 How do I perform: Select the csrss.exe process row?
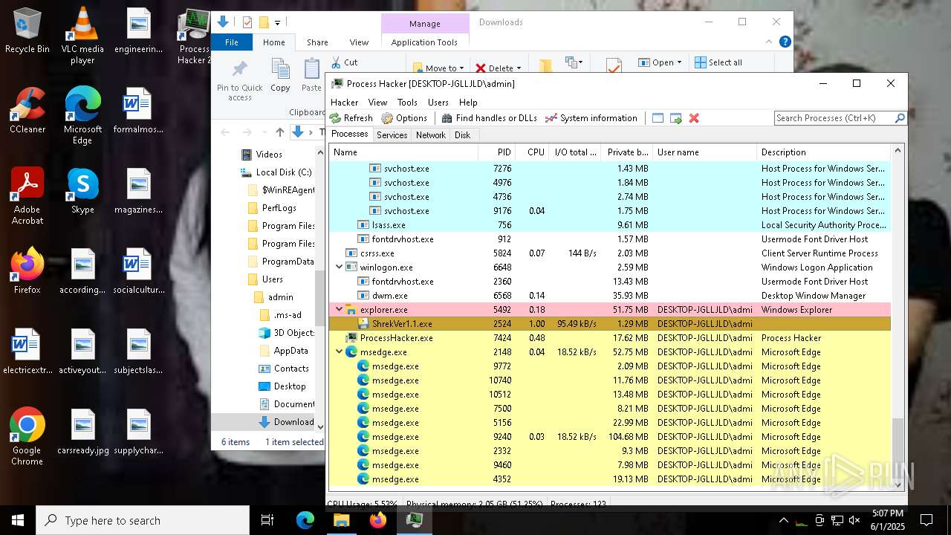610,253
